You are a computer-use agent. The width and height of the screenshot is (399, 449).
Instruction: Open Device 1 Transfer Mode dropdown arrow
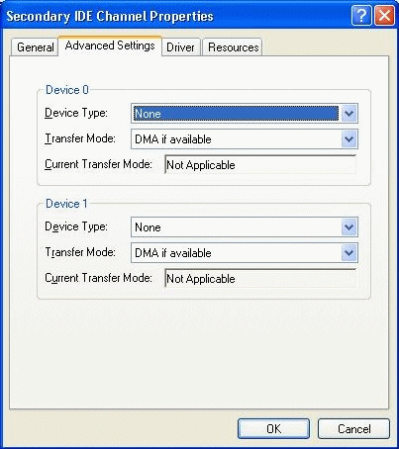[349, 253]
